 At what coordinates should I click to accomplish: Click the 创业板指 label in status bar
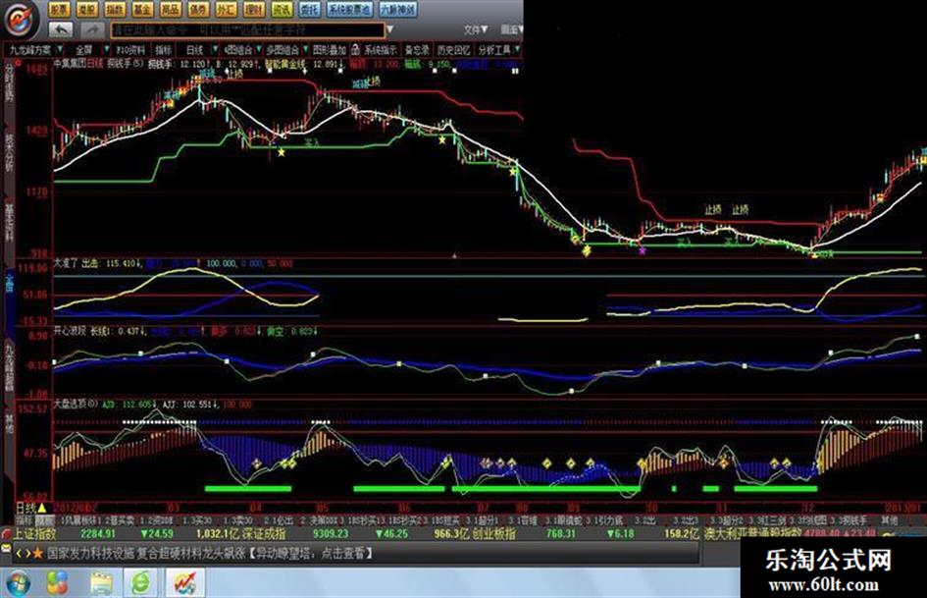(493, 533)
